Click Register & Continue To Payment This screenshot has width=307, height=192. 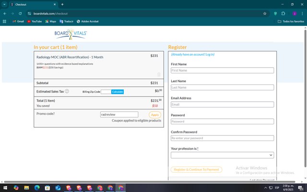coord(196,169)
